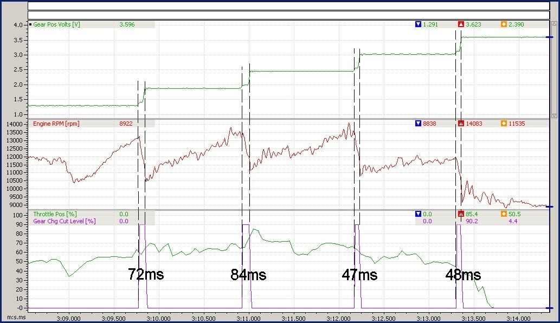This screenshot has height=323, width=560.
Task: Click the blue minimum icon for Engine RPM
Action: click(417, 124)
